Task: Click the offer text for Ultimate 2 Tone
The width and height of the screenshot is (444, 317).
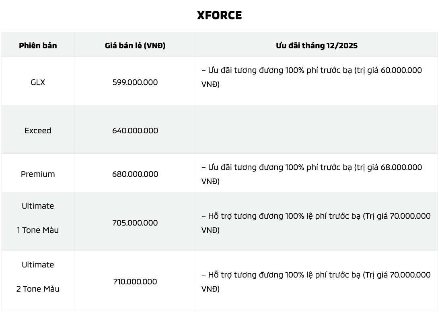Action: coord(316,281)
